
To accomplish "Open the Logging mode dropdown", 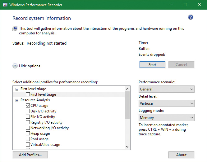I will click(x=166, y=118).
